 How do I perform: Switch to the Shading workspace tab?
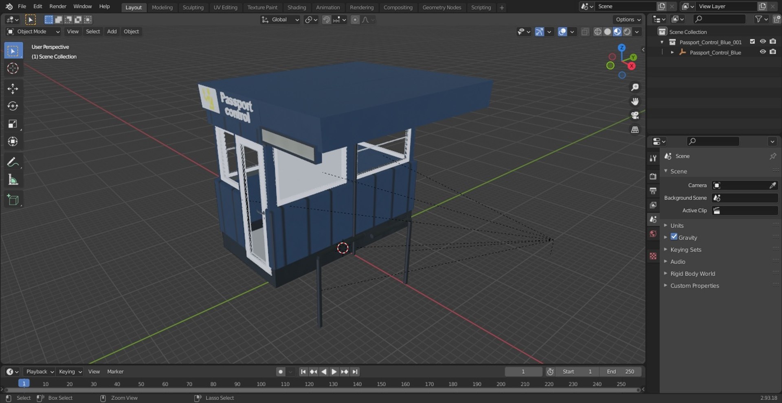click(x=297, y=7)
